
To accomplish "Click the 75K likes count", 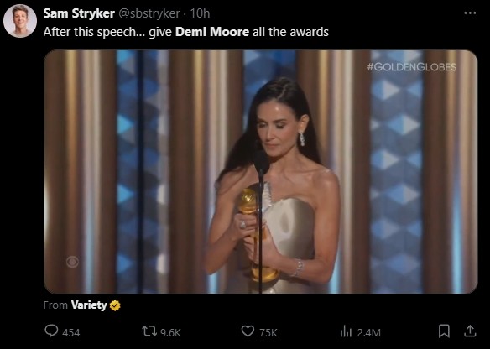I will [x=268, y=332].
